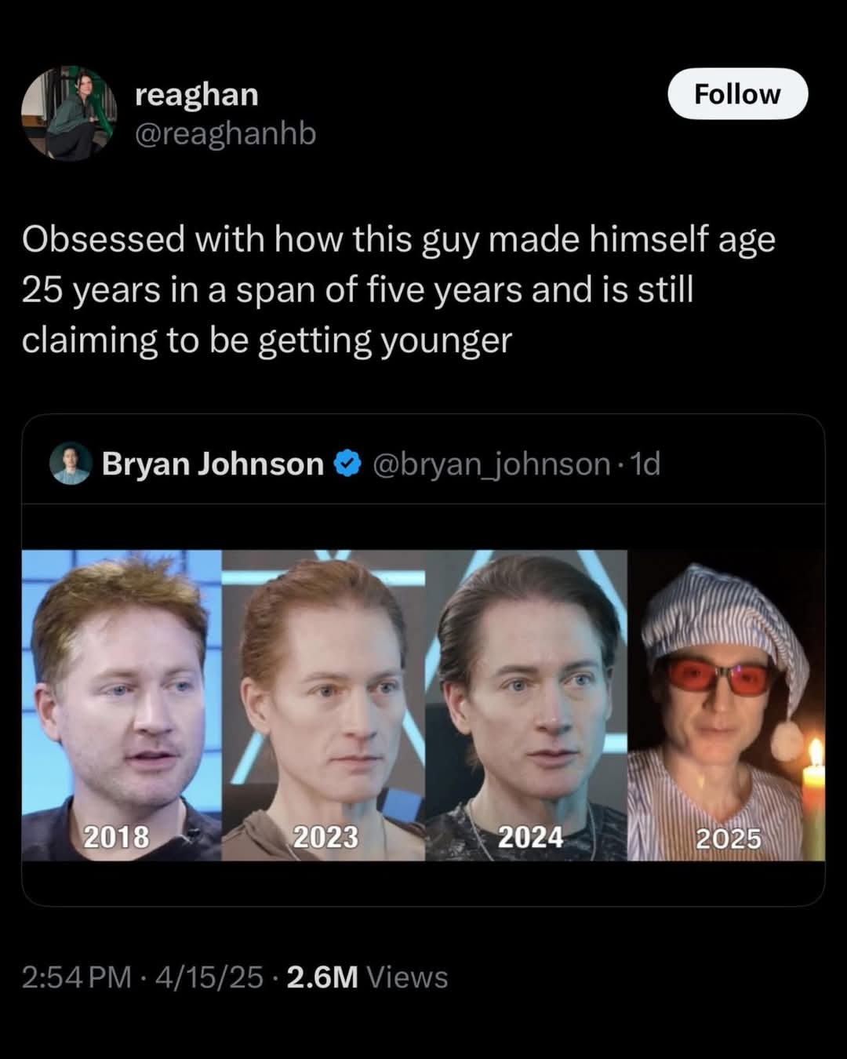Open reaghan's profile picture
This screenshot has width=847, height=1059.
(x=68, y=113)
